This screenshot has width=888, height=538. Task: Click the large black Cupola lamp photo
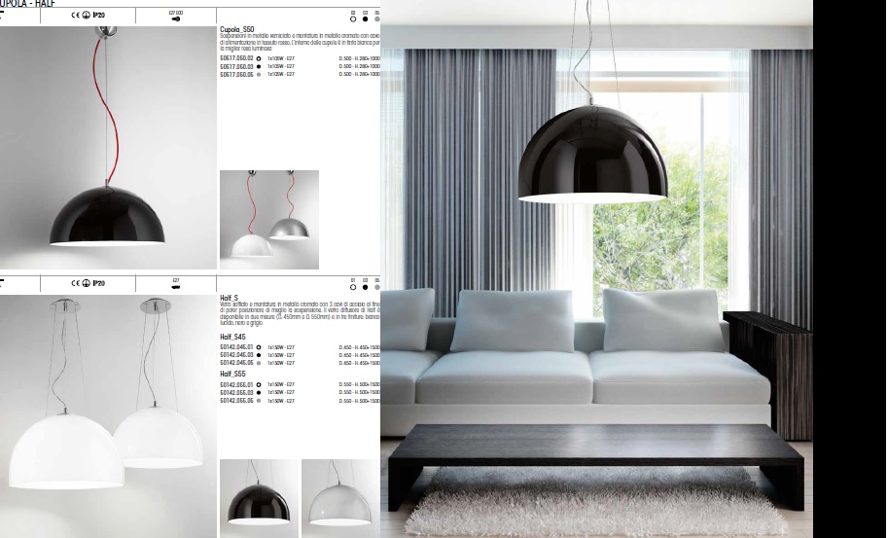point(108,147)
